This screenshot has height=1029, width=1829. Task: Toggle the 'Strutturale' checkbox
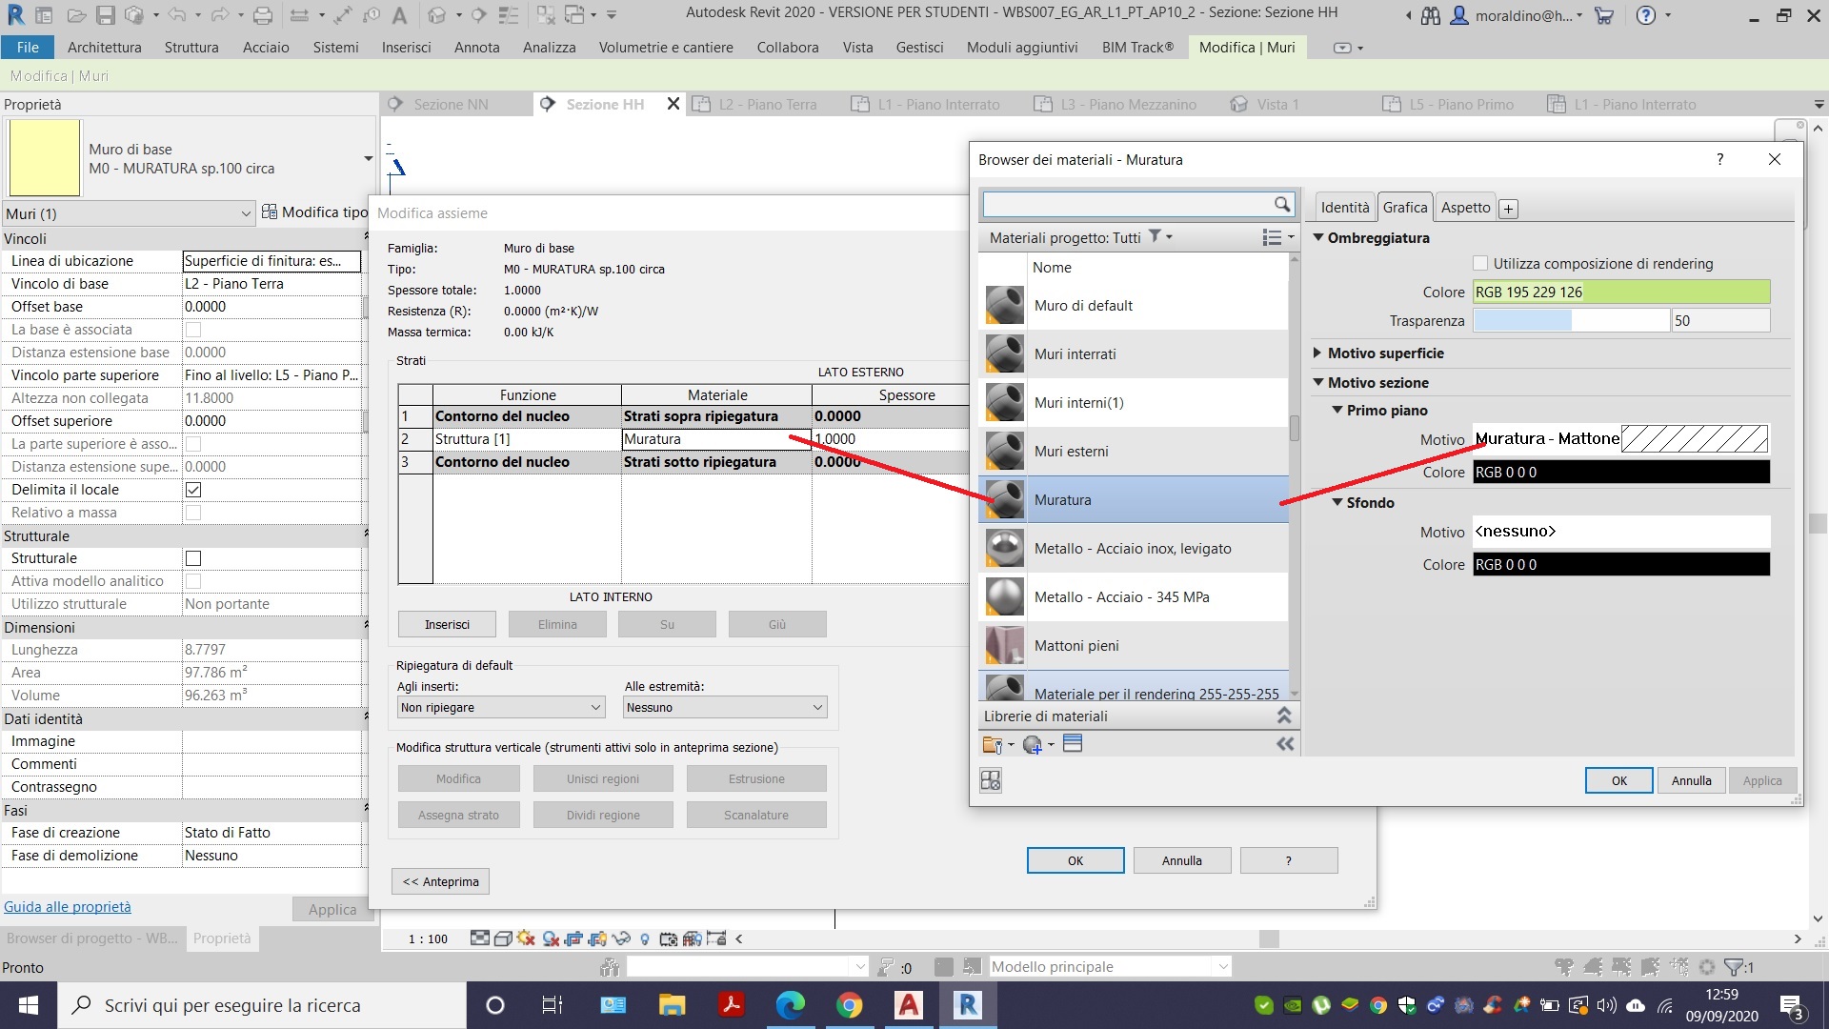click(x=193, y=558)
